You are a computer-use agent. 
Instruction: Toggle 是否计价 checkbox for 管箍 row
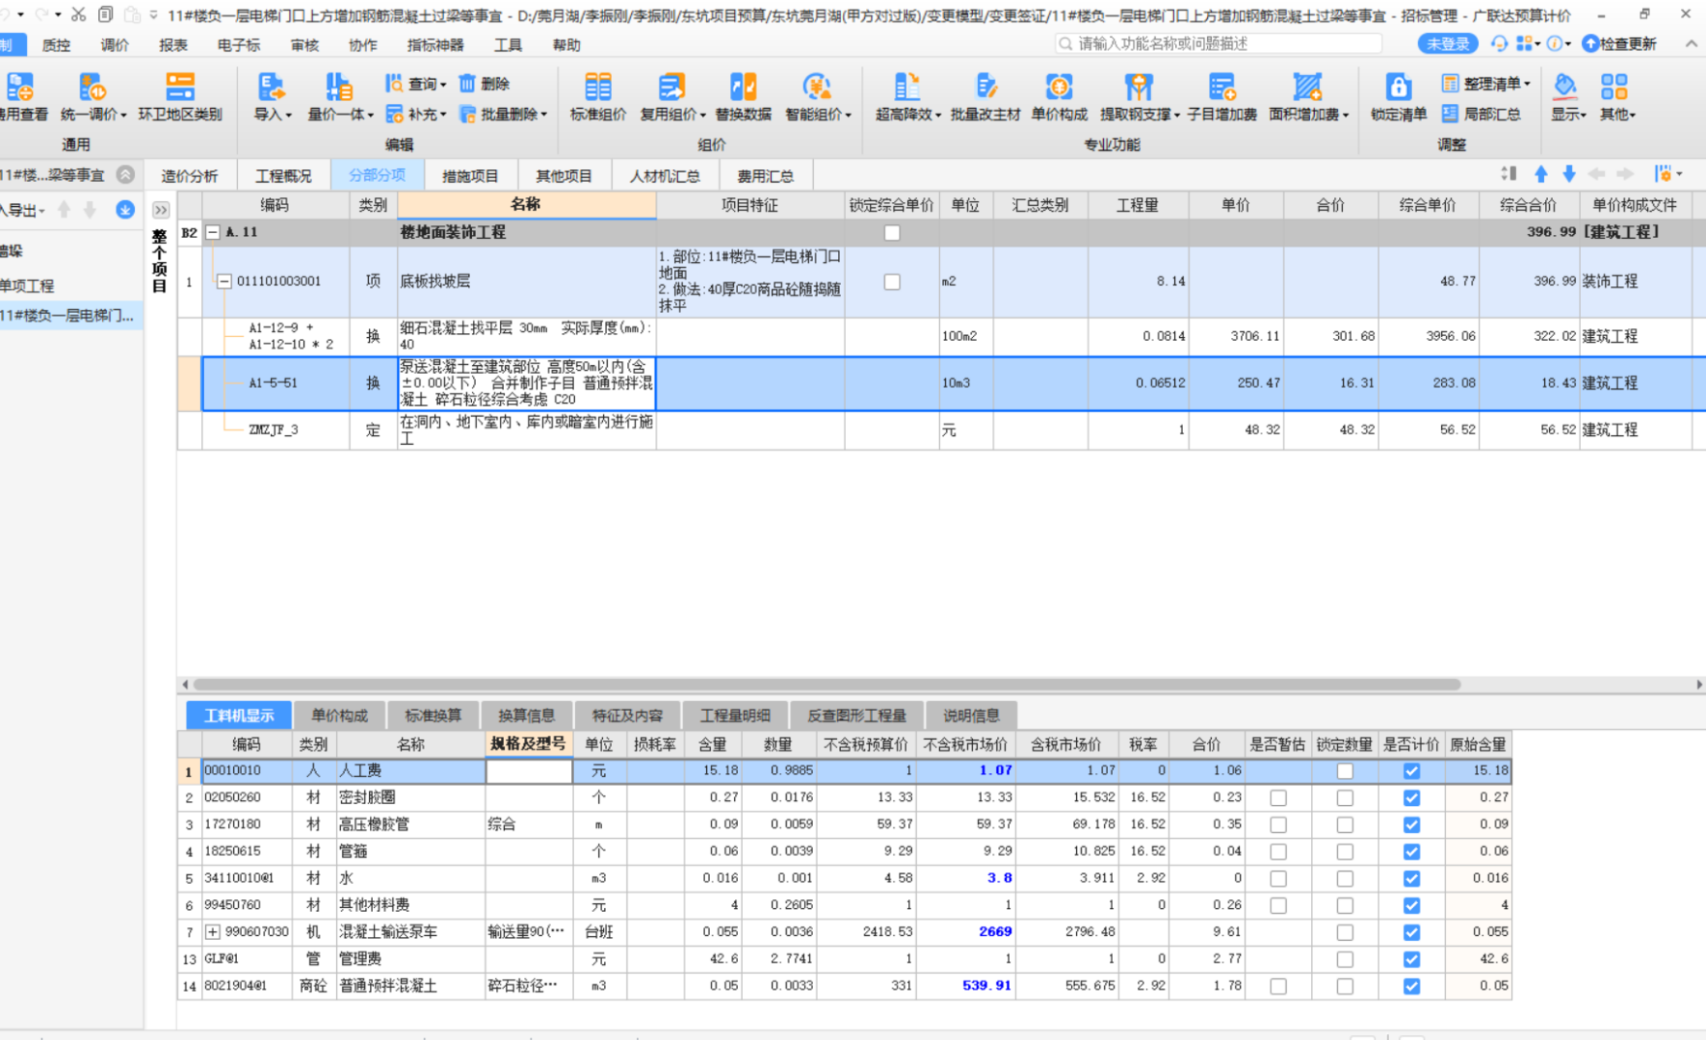1411,852
